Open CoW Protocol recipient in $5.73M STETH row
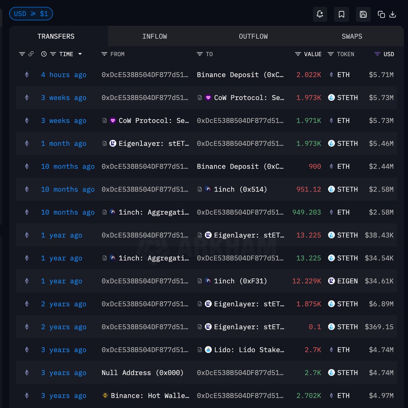This screenshot has width=408, height=408. tap(249, 98)
